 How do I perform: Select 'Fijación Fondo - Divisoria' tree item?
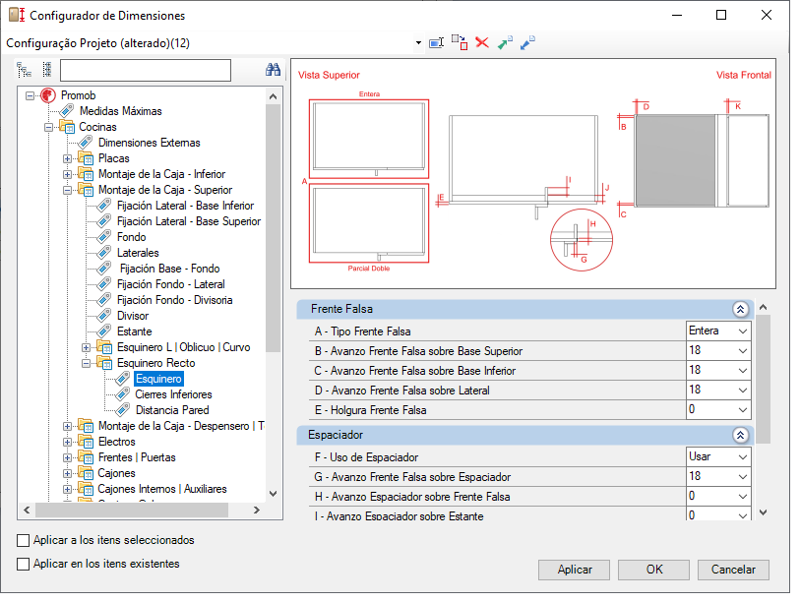tap(174, 300)
